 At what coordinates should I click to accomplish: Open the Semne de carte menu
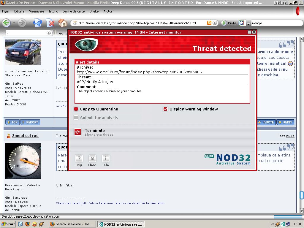(x=74, y=11)
